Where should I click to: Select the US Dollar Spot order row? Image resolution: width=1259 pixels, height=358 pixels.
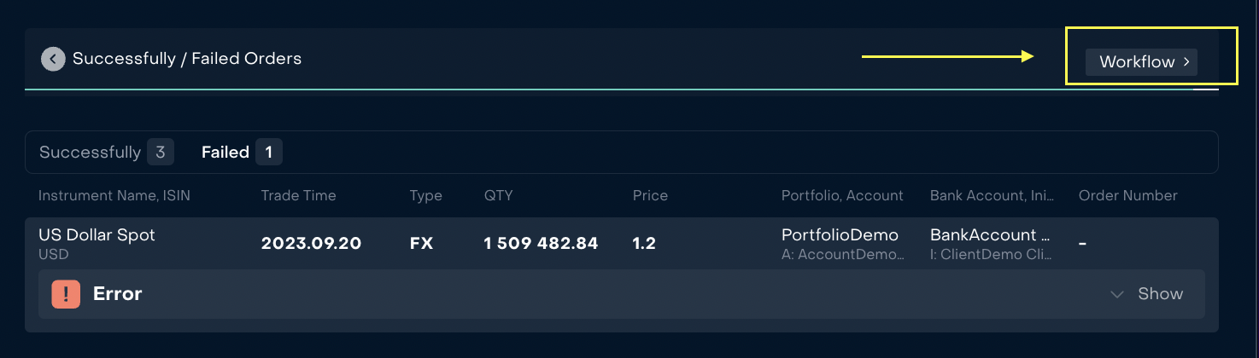pos(622,243)
